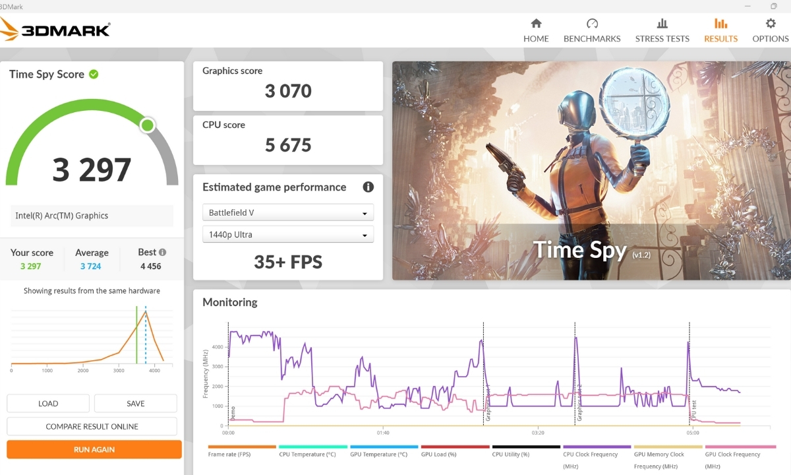The image size is (791, 475).
Task: Click the Best score 4 456
Action: coord(151,266)
